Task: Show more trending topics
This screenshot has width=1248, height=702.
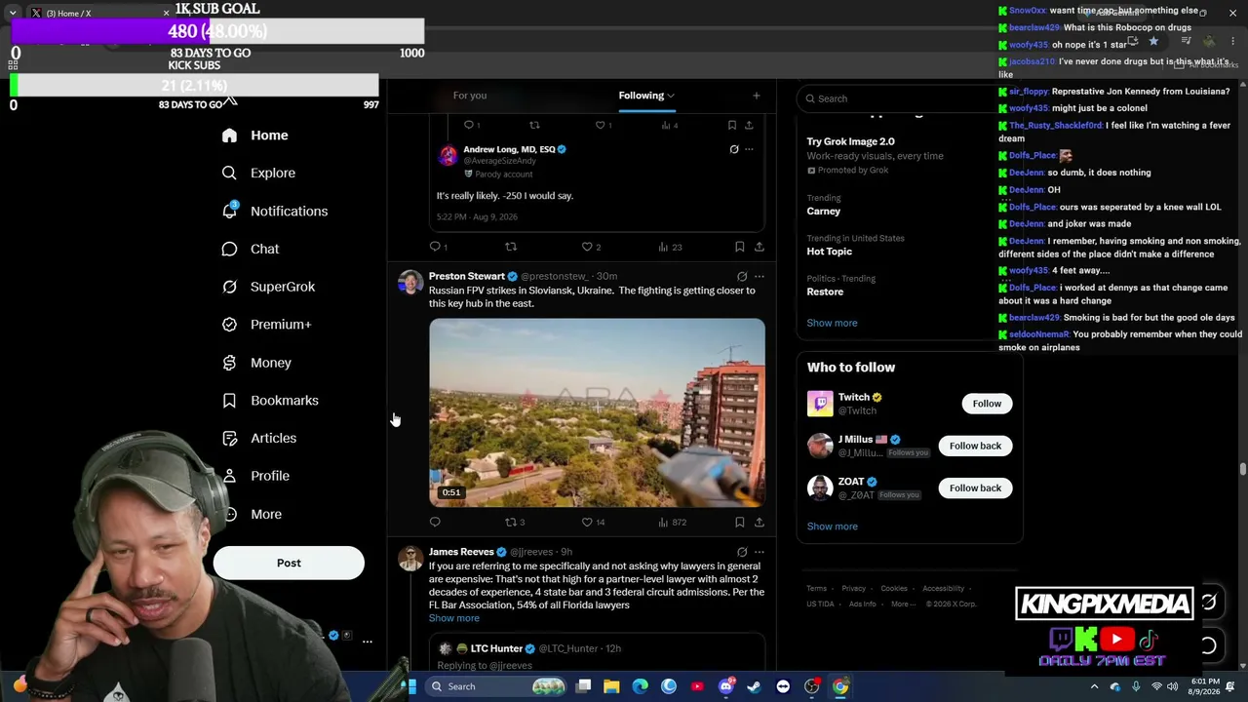Action: [x=832, y=323]
